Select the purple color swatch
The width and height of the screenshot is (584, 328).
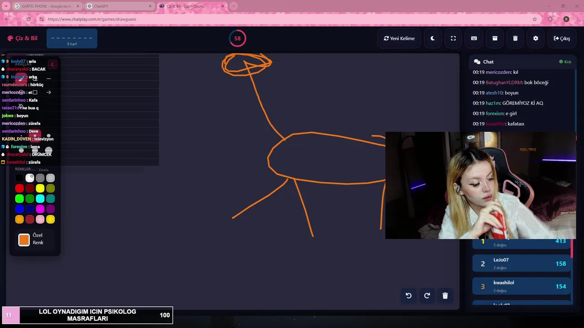[x=51, y=209]
